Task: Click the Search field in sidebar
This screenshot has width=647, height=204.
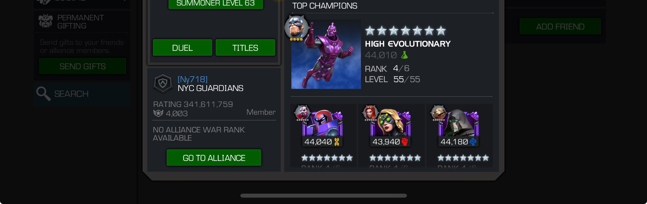Action: point(82,94)
